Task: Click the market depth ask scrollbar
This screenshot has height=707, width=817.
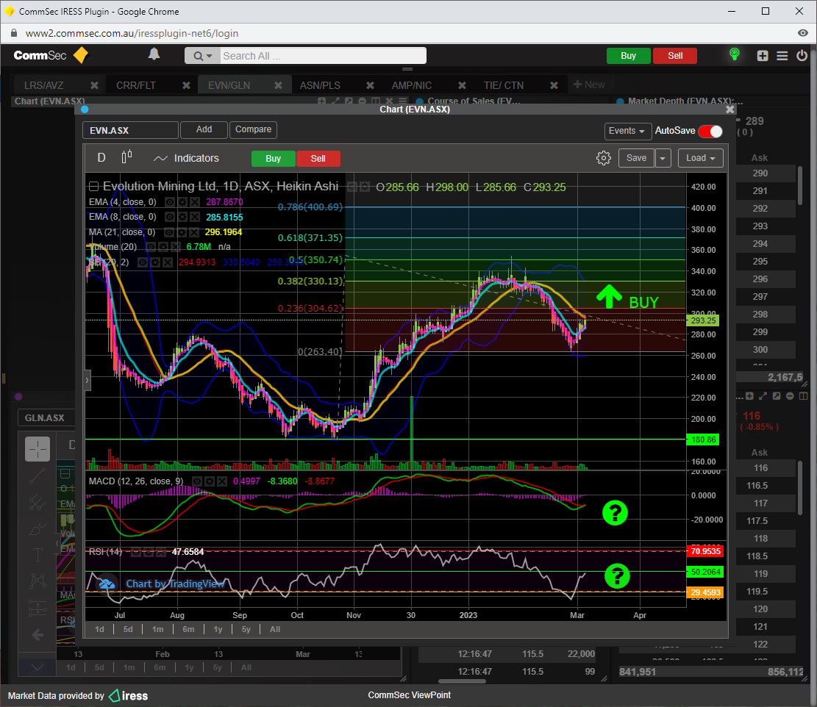Action: coord(800,184)
